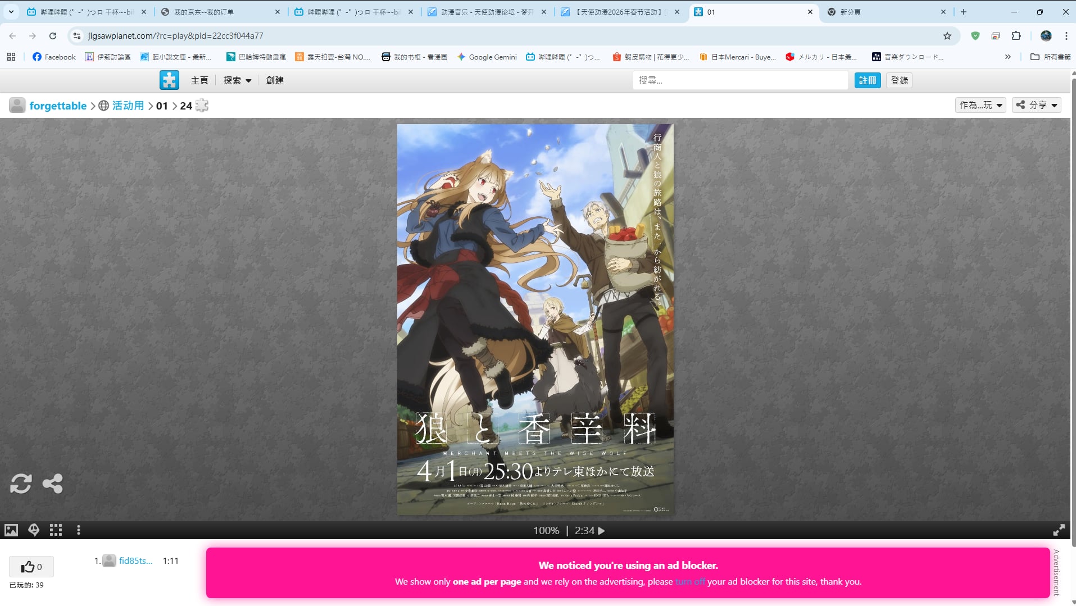1076x606 pixels.
Task: Arrange pieces using the grid icon
Action: [x=56, y=530]
